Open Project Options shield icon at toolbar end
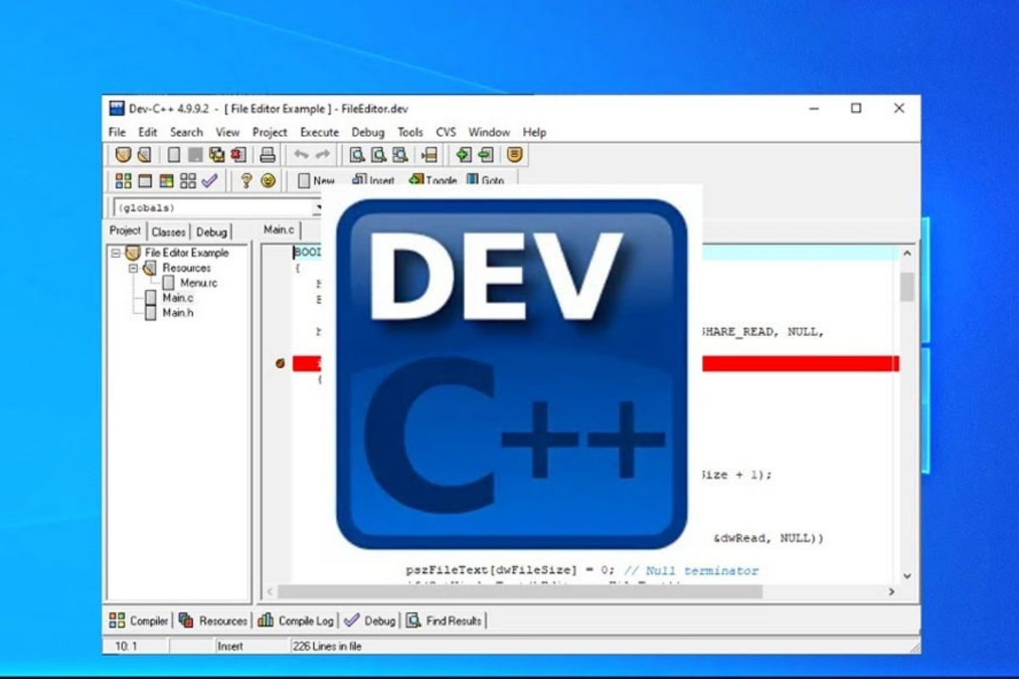1019x679 pixels. tap(515, 154)
